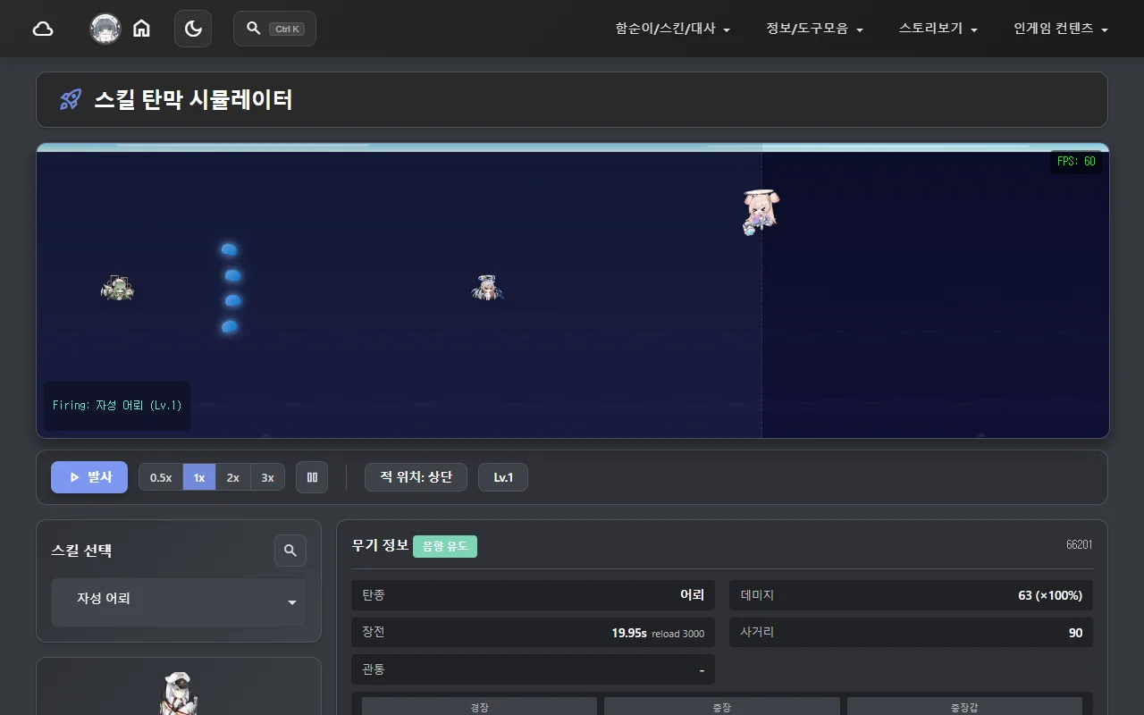The height and width of the screenshot is (715, 1144).
Task: Go to home via the house icon
Action: (141, 29)
